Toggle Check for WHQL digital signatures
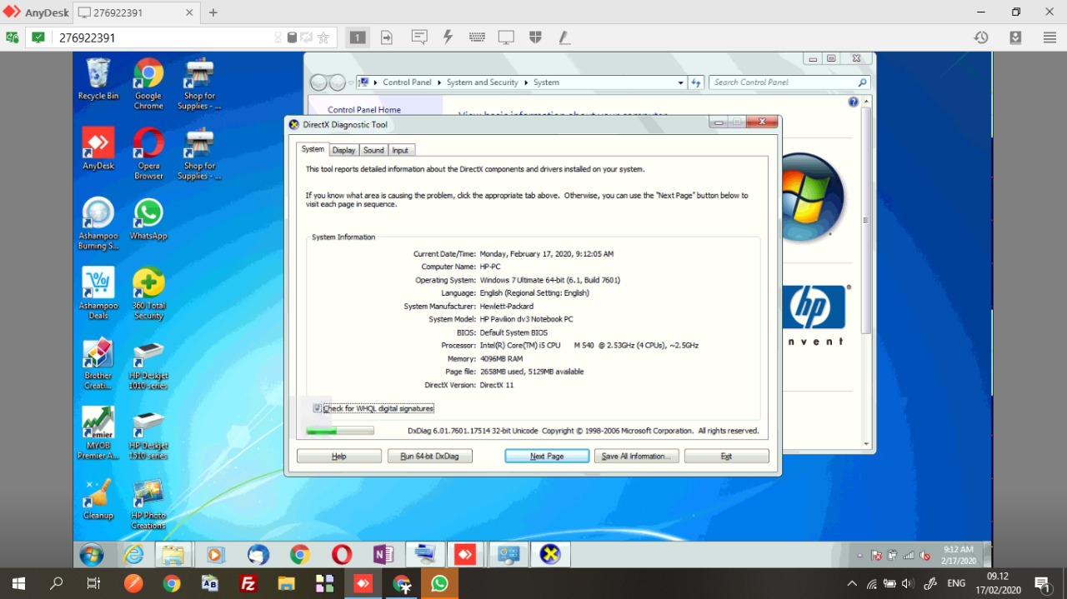The width and height of the screenshot is (1067, 599). tap(318, 408)
